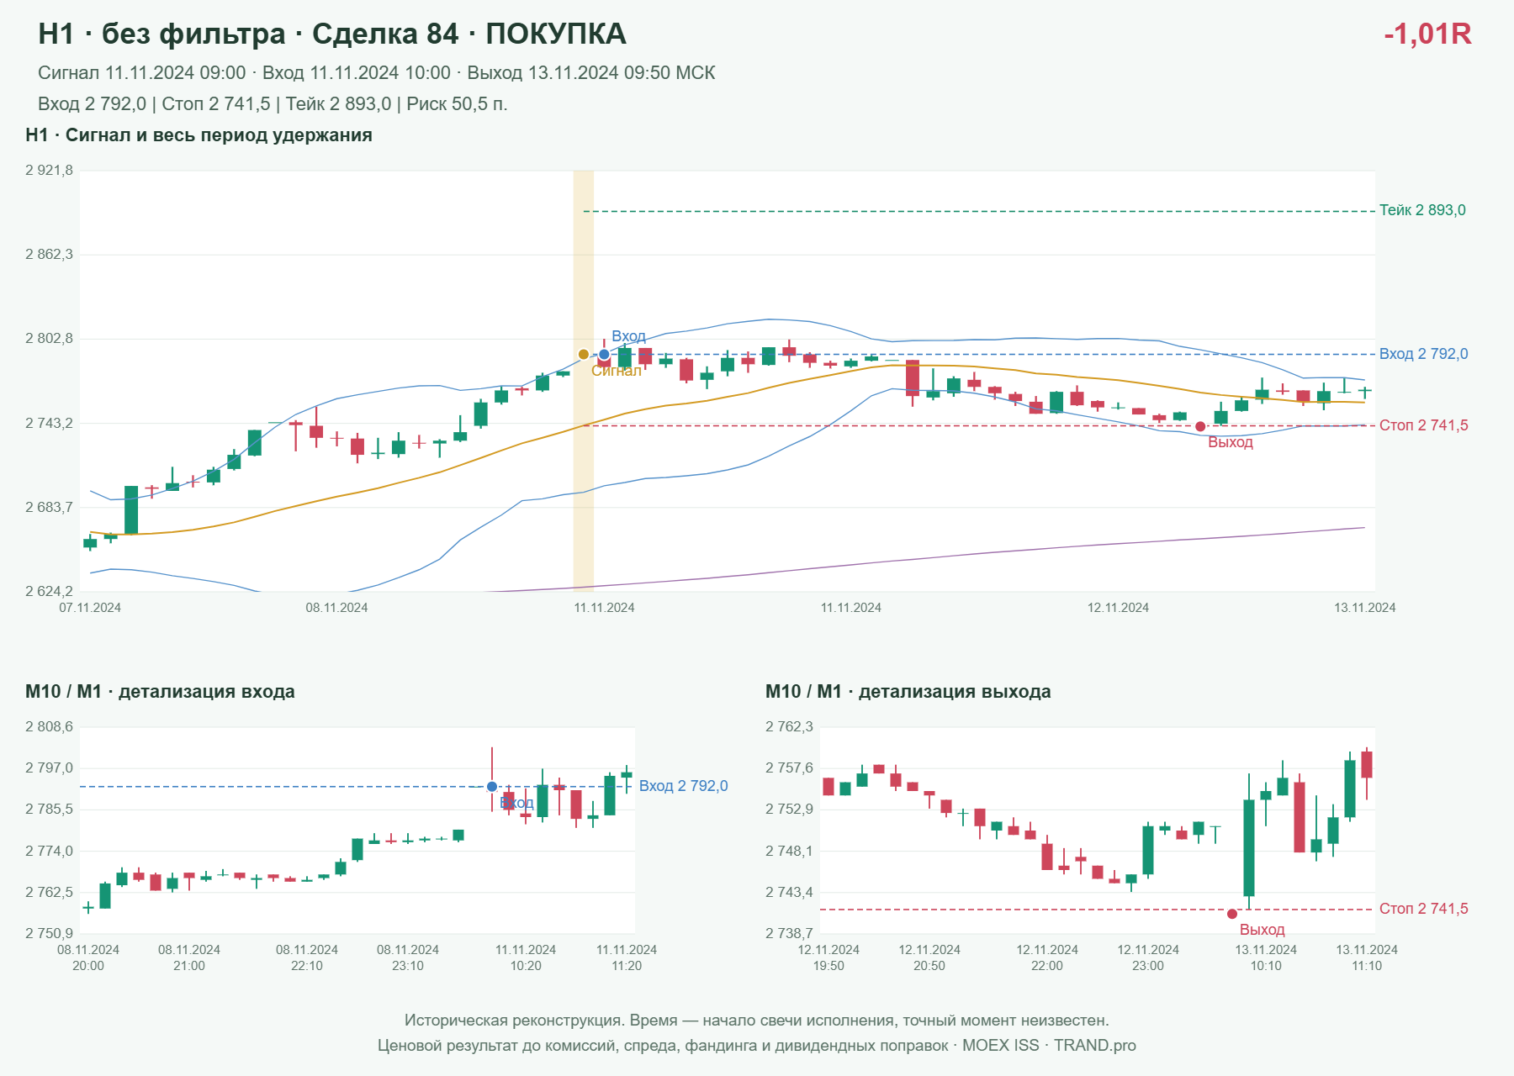Select the 'Стоп 2 741,5' label beside H1 chart
The width and height of the screenshot is (1514, 1076).
point(1423,425)
